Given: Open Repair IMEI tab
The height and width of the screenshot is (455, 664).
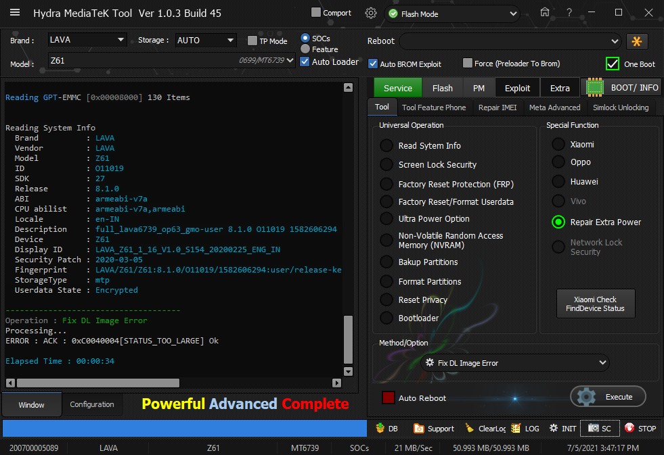Looking at the screenshot, I should pyautogui.click(x=497, y=107).
